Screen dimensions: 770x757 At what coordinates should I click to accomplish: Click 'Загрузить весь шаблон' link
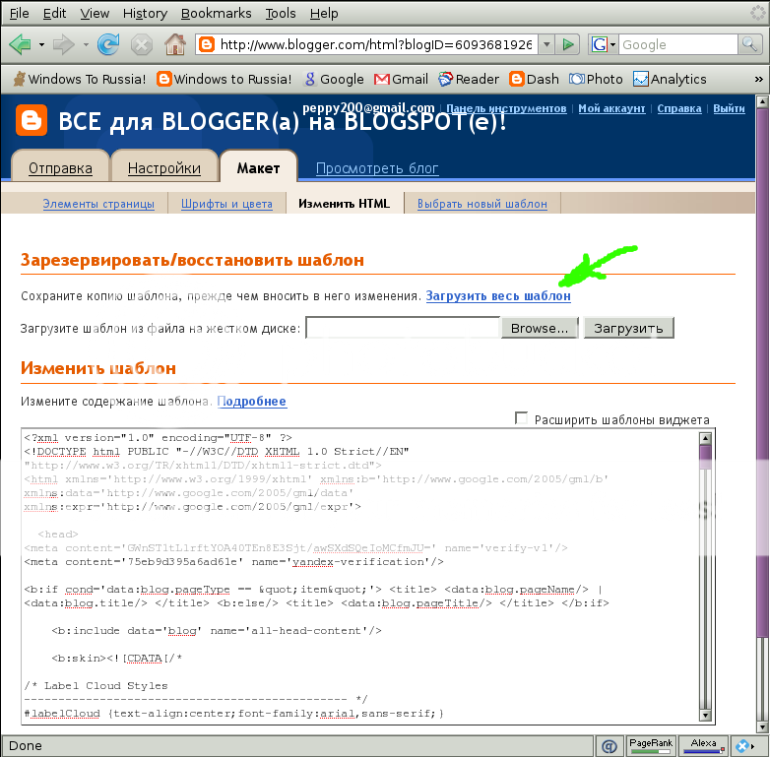click(498, 295)
